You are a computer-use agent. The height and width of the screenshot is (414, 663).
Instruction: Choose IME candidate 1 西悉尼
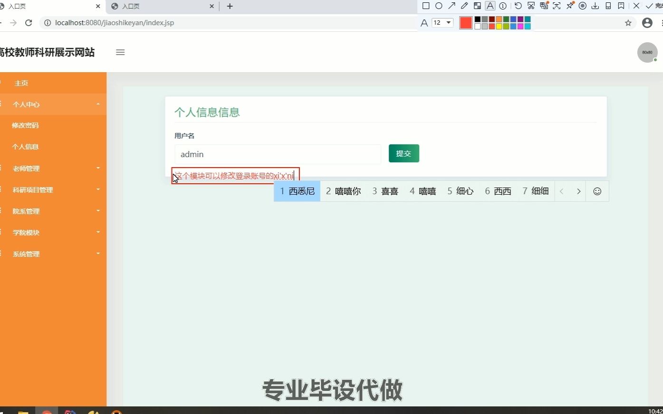[x=297, y=191]
